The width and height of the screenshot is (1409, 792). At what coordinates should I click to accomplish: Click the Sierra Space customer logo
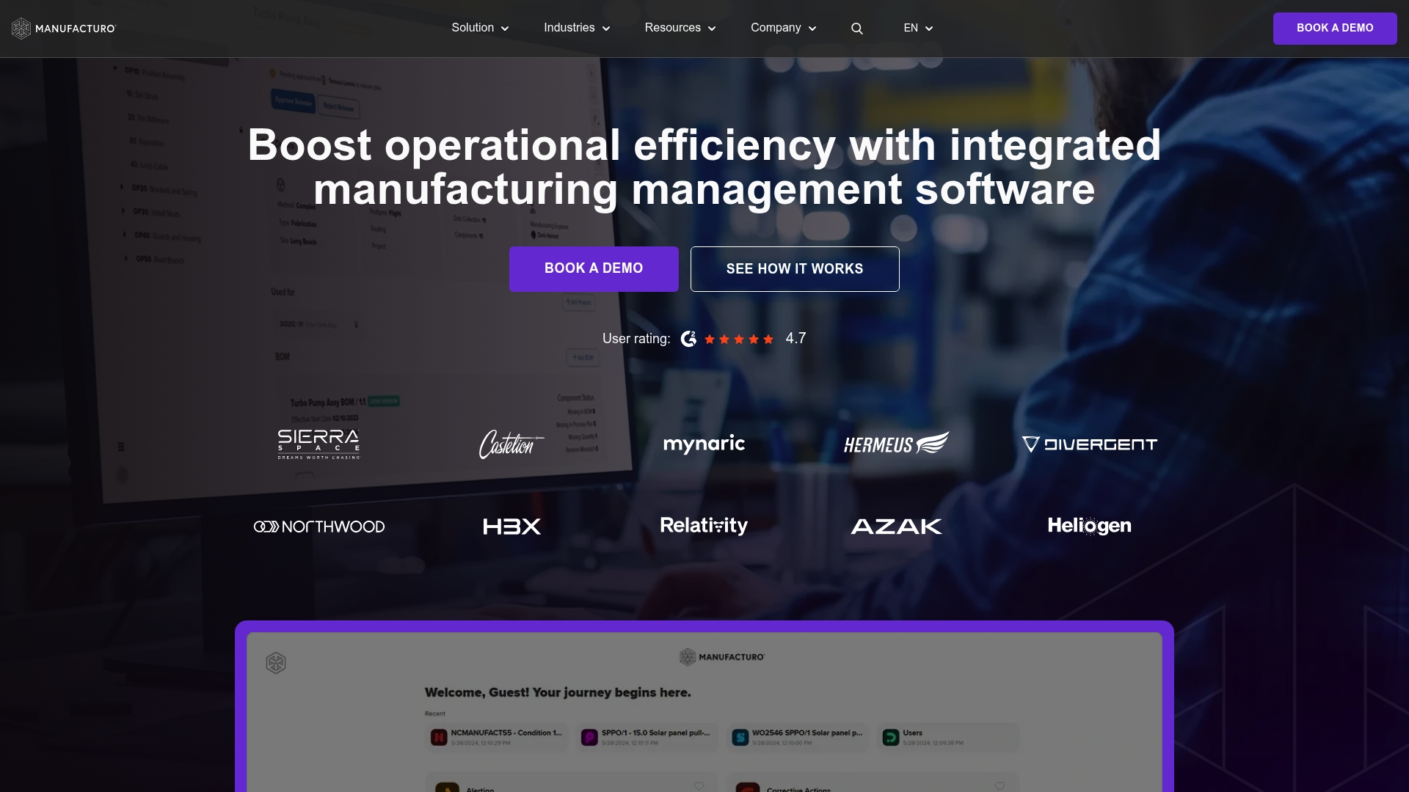click(318, 444)
